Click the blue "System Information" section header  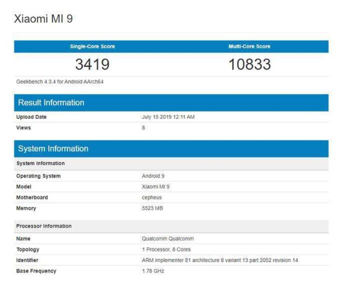point(171,148)
